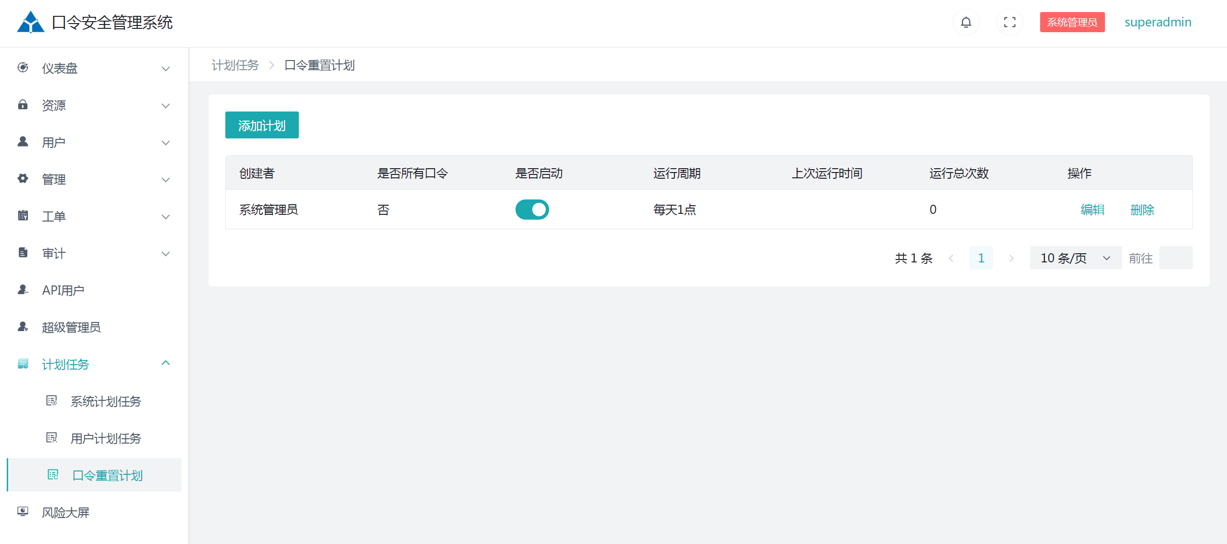Open the 10 条/页 page size dropdown
Viewport: 1227px width, 544px height.
point(1075,258)
